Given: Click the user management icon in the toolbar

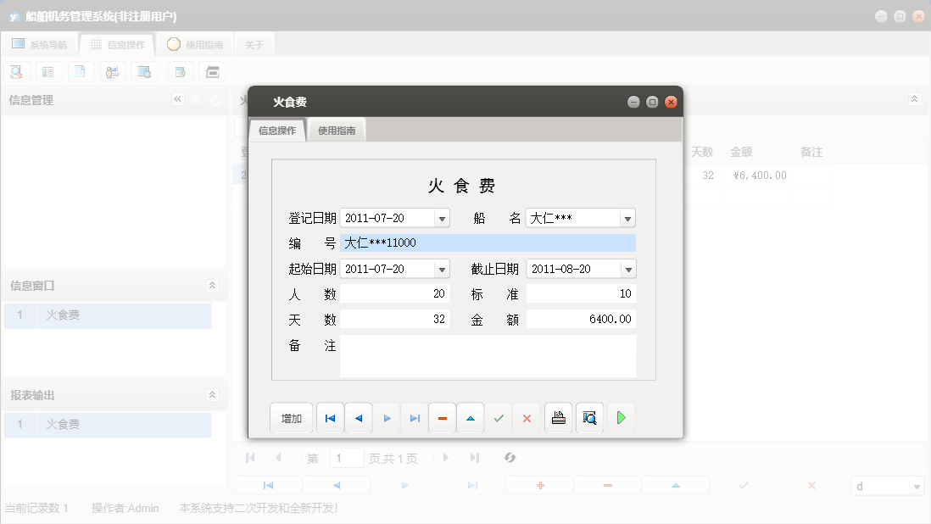Looking at the screenshot, I should coord(113,71).
